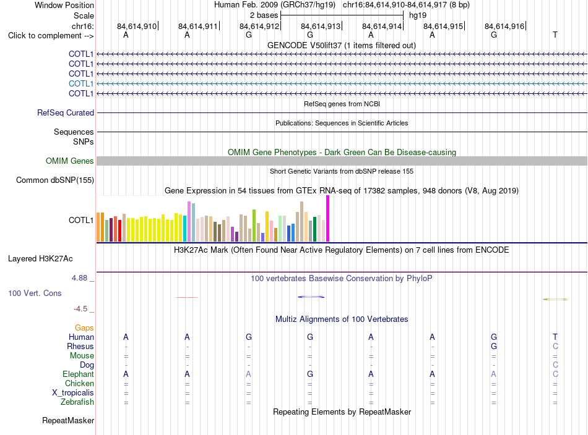
Task: Open 'Multiz Alignments of 100 Vertebrates' title
Action: pyautogui.click(x=342, y=319)
